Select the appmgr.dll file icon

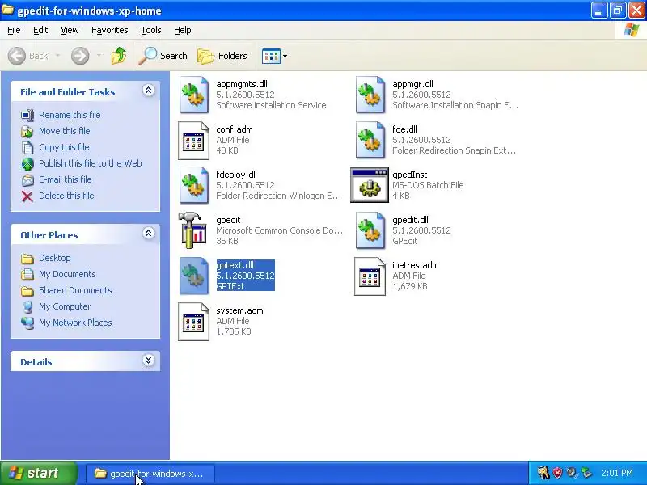(370, 95)
